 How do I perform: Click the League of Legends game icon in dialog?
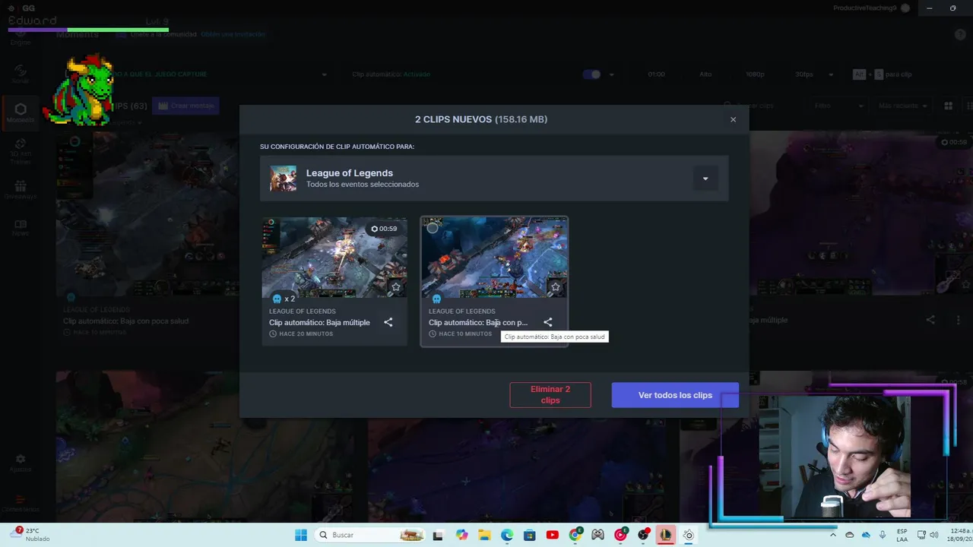(x=284, y=179)
